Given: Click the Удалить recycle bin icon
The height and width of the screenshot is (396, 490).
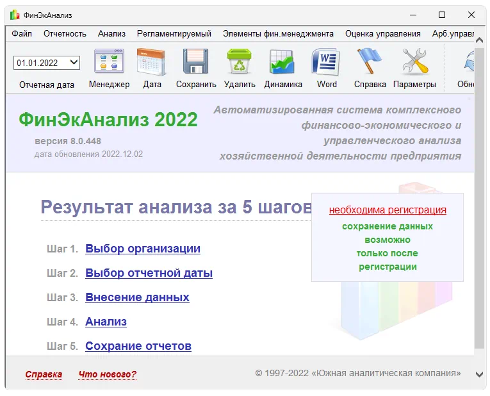Looking at the screenshot, I should [x=240, y=62].
